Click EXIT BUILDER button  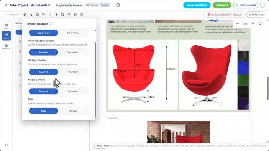(246, 5)
